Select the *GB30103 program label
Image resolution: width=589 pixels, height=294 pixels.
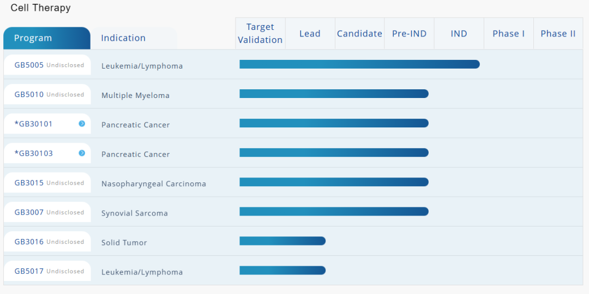(x=34, y=153)
